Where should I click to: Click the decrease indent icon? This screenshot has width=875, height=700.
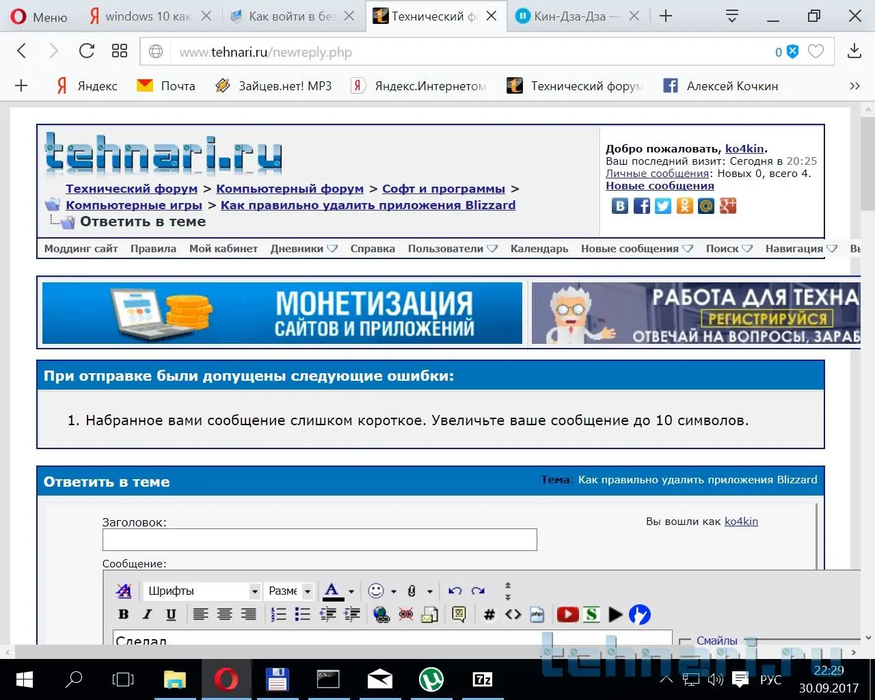click(x=328, y=615)
